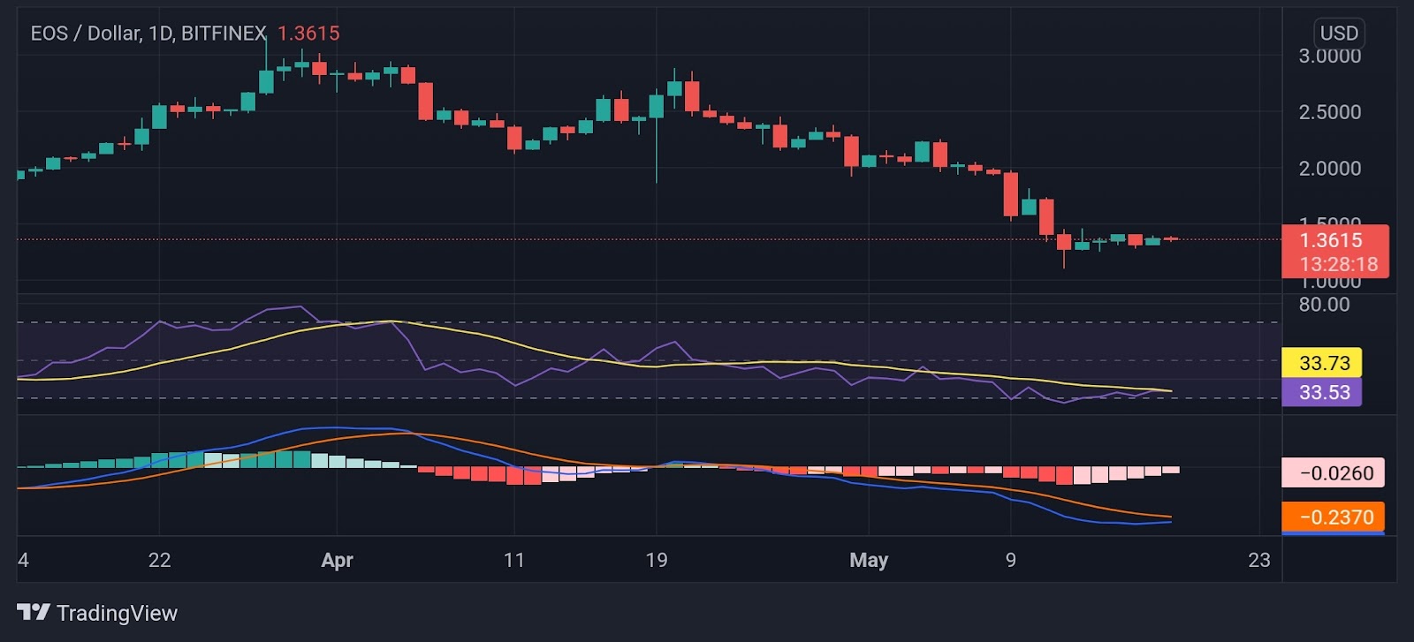Click the 9 date axis label

1011,560
